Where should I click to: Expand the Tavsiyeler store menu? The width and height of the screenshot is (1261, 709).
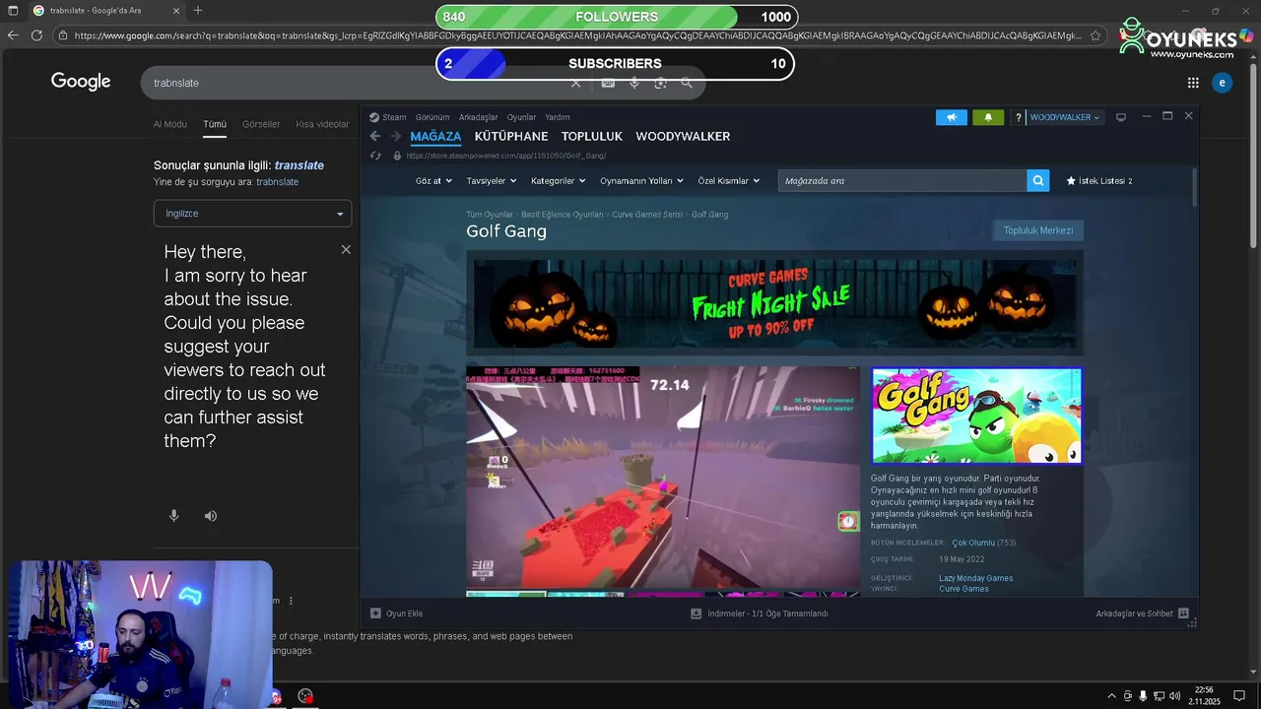click(x=492, y=181)
